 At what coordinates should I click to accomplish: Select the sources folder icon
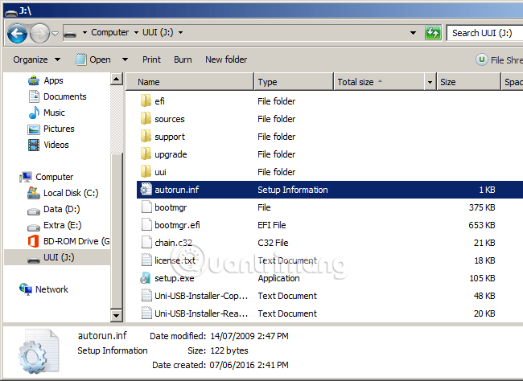(x=146, y=118)
